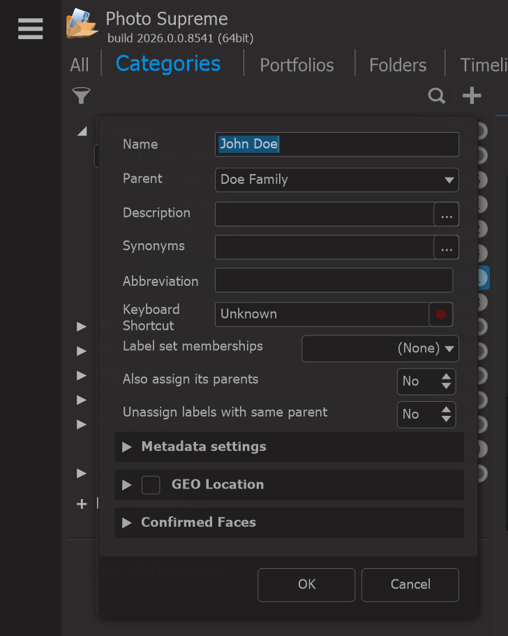Switch to the Portfolios tab
This screenshot has height=636, width=508.
pyautogui.click(x=297, y=65)
